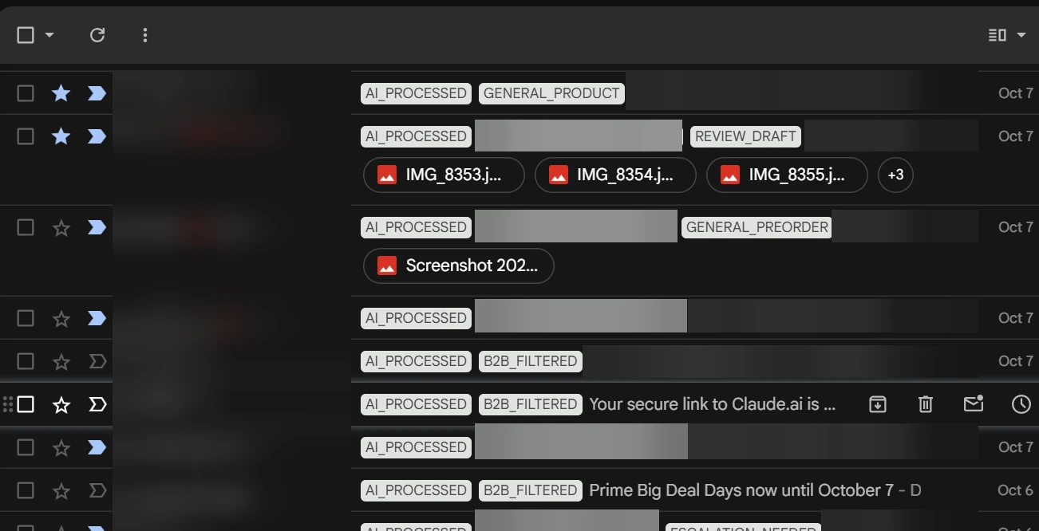This screenshot has height=531, width=1039.
Task: Open 'Prime Big Deal Days now' email
Action: [x=741, y=490]
